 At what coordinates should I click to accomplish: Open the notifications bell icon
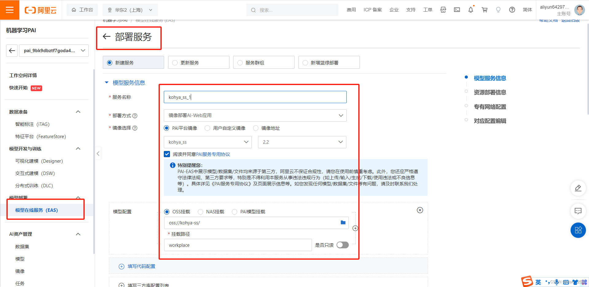coord(471,10)
